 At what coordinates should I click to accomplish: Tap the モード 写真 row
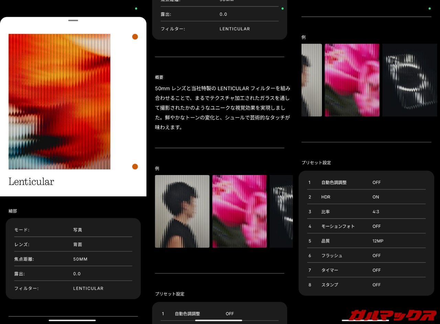coord(73,230)
